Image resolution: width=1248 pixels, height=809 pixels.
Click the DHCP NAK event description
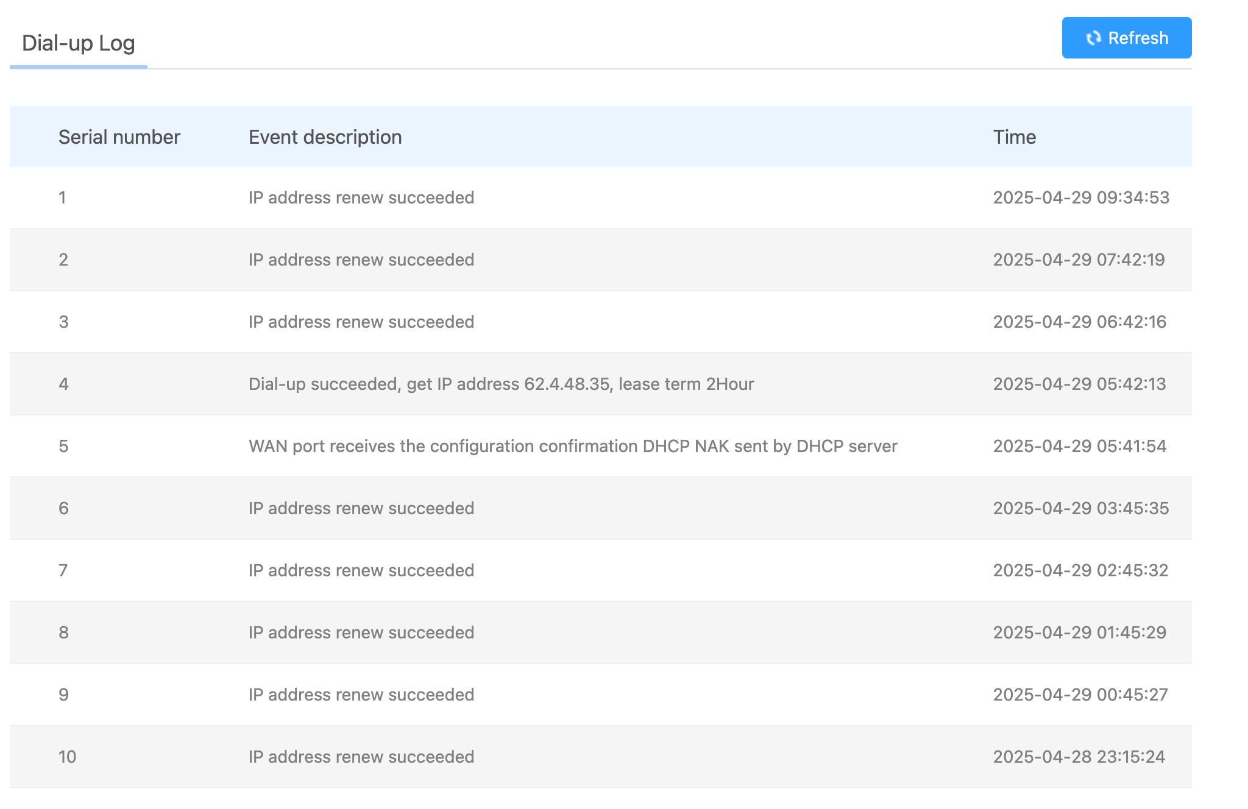coord(572,447)
